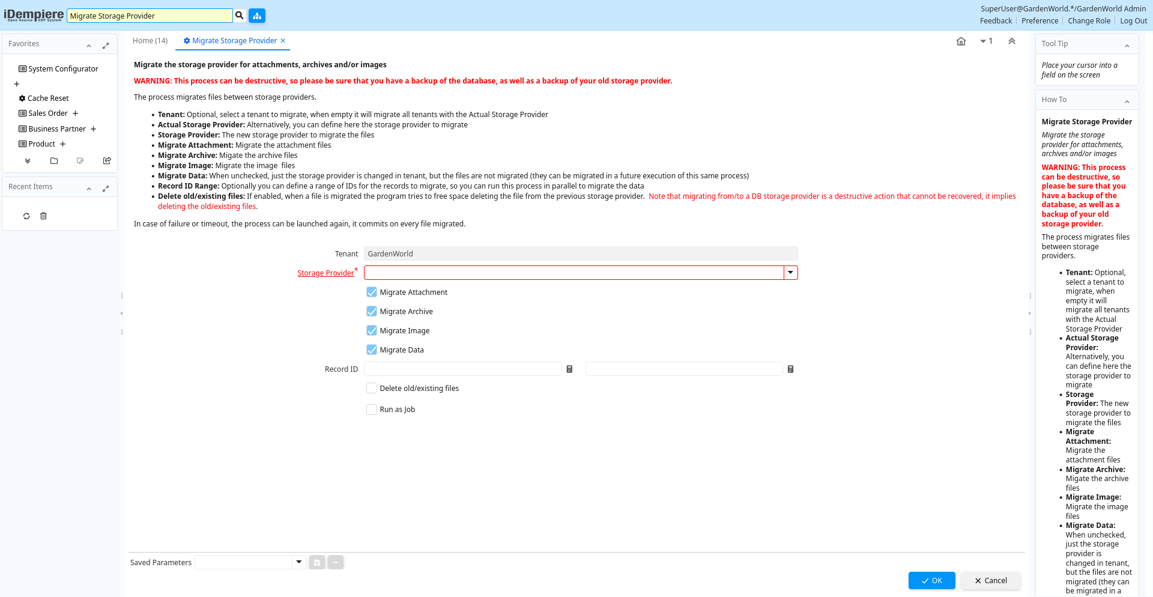Open calculator for first Record ID field
The width and height of the screenshot is (1153, 597).
pyautogui.click(x=569, y=369)
